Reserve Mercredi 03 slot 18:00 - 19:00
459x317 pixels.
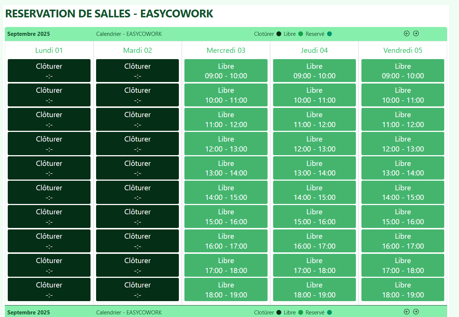pos(226,290)
